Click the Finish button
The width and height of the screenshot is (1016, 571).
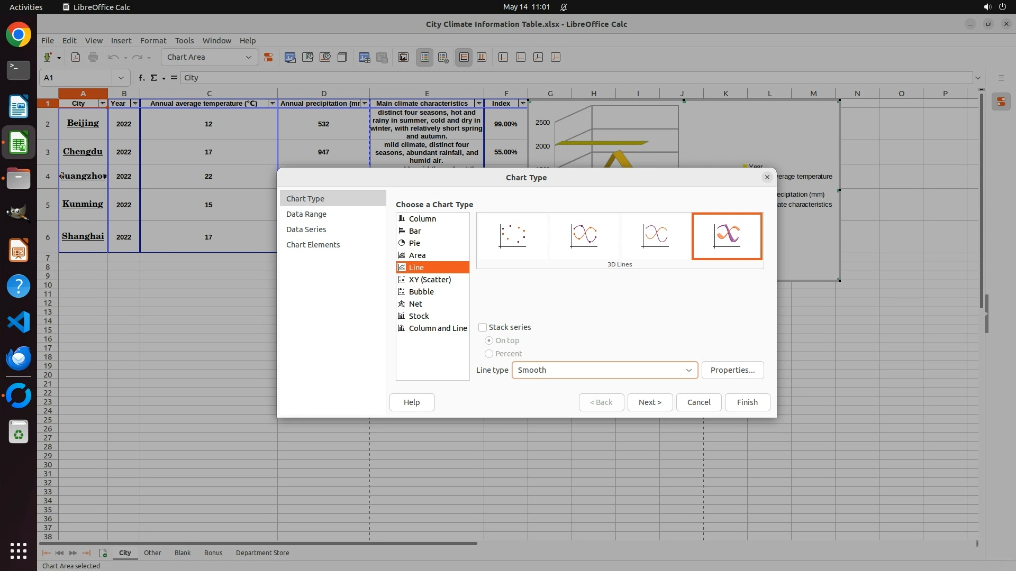click(747, 402)
